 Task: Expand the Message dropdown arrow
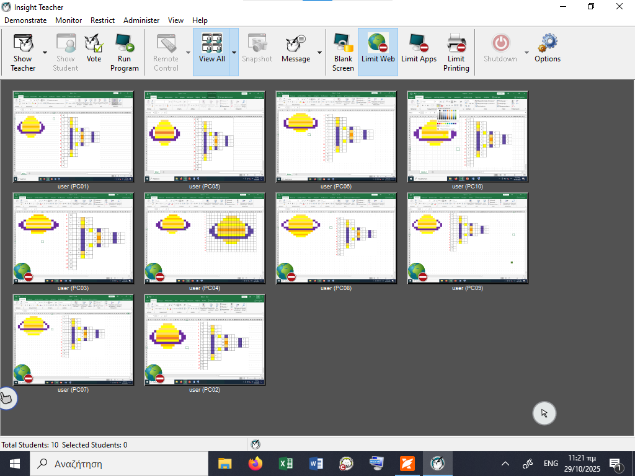[x=320, y=53]
